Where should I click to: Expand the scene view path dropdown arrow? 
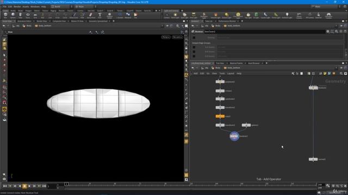pyautogui.click(x=162, y=26)
